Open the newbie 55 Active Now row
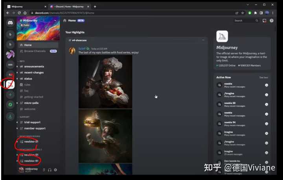The image size is (283, 180). (x=242, y=104)
